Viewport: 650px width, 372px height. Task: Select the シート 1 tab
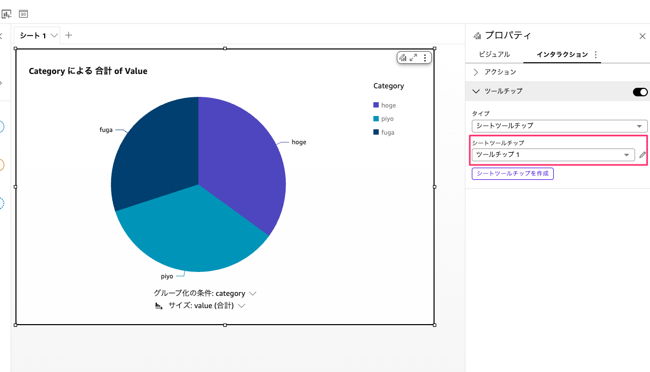pos(33,36)
